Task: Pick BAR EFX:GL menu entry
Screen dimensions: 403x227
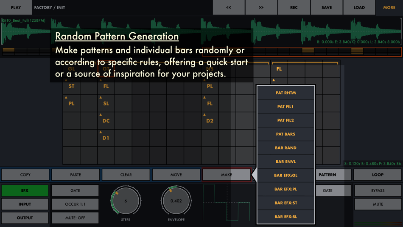Action: 286,175
